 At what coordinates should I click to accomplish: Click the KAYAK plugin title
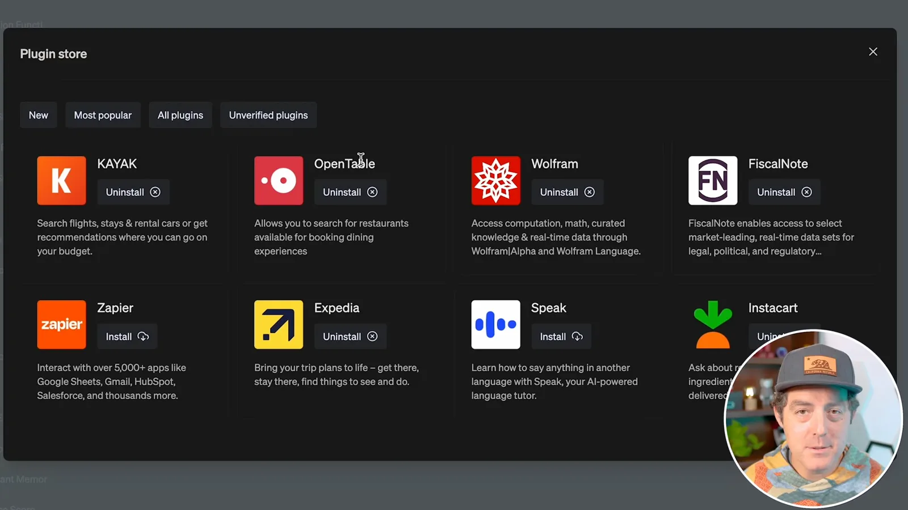coord(117,164)
